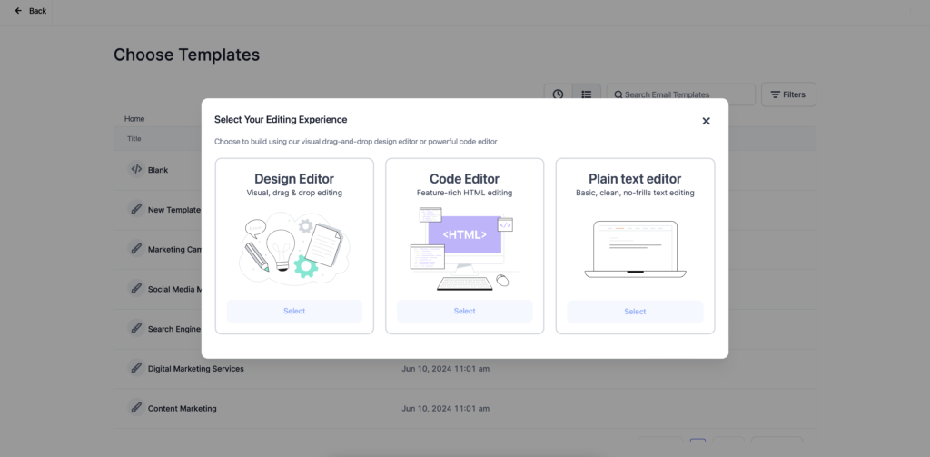Switch to the recent clock view
Image resolution: width=930 pixels, height=457 pixels.
tap(558, 94)
